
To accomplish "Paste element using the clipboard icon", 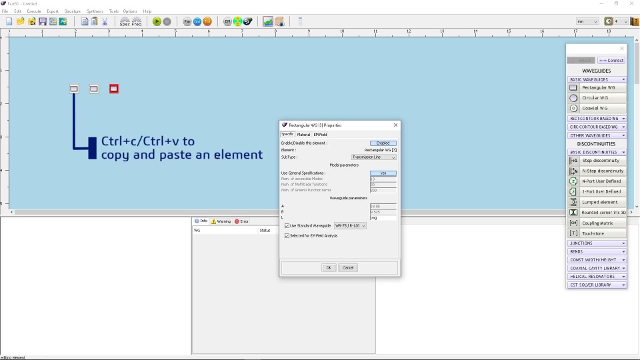I will 94,21.
